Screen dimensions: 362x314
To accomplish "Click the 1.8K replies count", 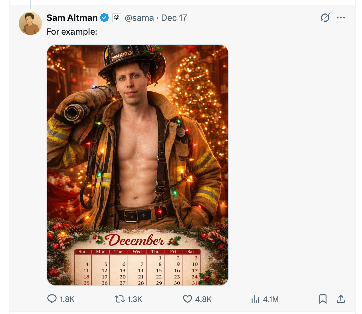I will pos(67,299).
